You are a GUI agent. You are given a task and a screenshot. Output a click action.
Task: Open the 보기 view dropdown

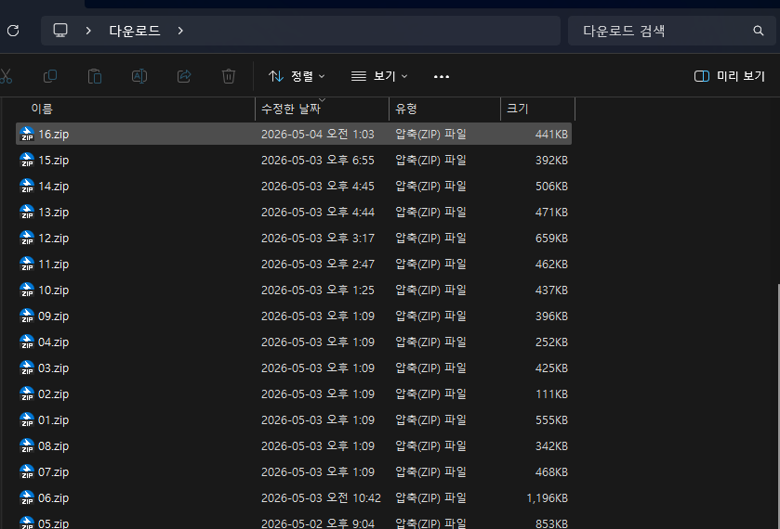[379, 76]
